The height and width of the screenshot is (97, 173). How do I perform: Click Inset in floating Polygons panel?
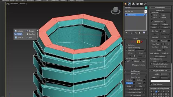click(18, 37)
